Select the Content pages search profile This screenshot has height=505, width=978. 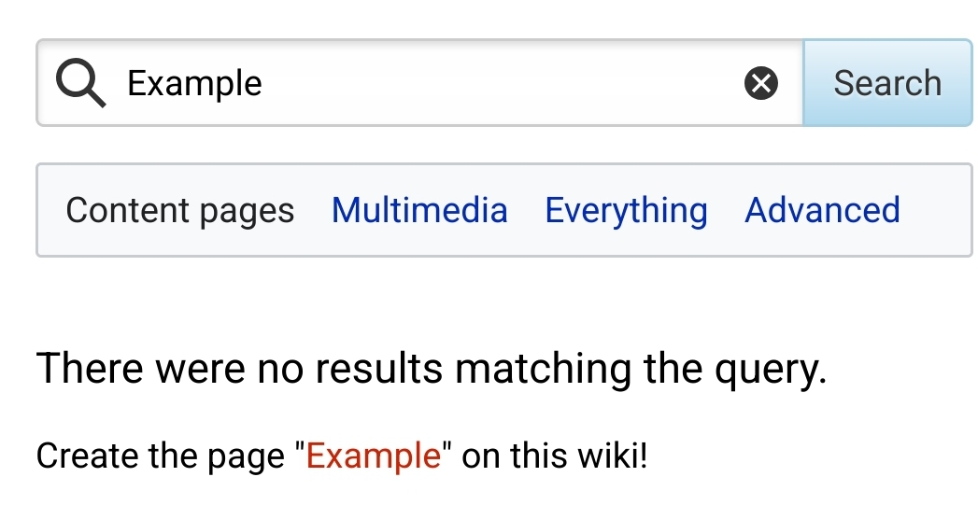point(179,210)
